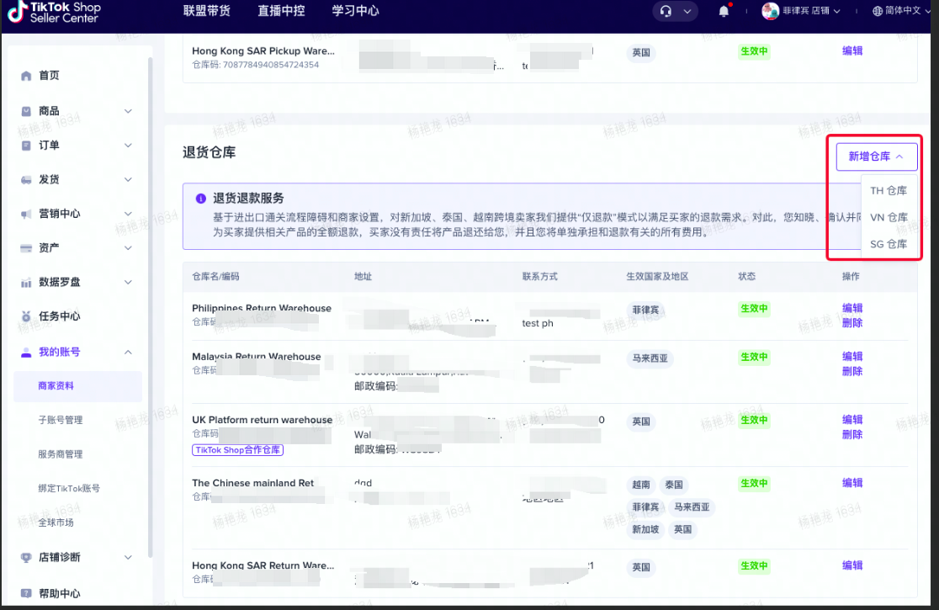Click the 生效中 status of UK Platform warehouse
The height and width of the screenshot is (610, 939).
tap(754, 420)
